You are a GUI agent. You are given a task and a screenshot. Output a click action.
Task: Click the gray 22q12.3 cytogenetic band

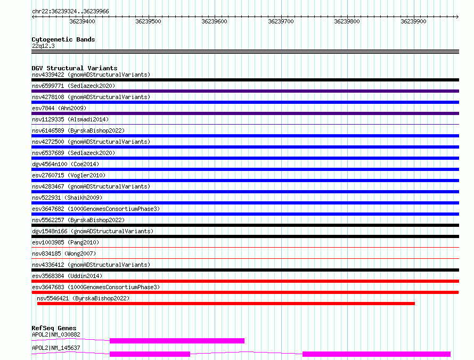(245, 52)
